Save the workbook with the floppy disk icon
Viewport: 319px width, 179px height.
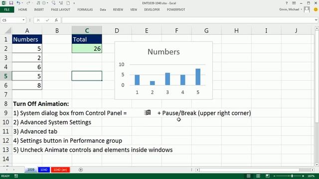[x=11, y=3]
